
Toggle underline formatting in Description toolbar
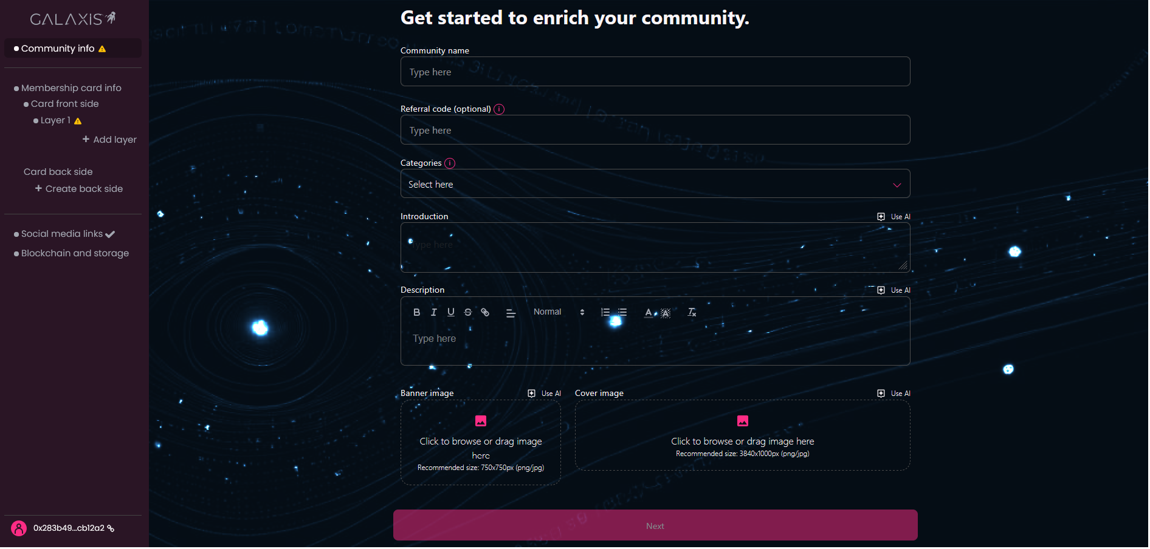pyautogui.click(x=450, y=312)
